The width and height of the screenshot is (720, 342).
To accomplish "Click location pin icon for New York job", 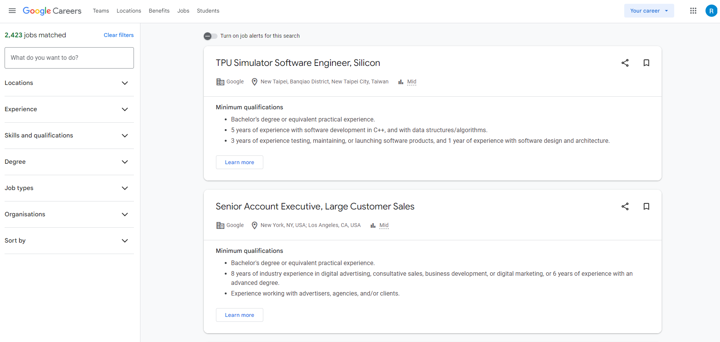I will coord(254,225).
